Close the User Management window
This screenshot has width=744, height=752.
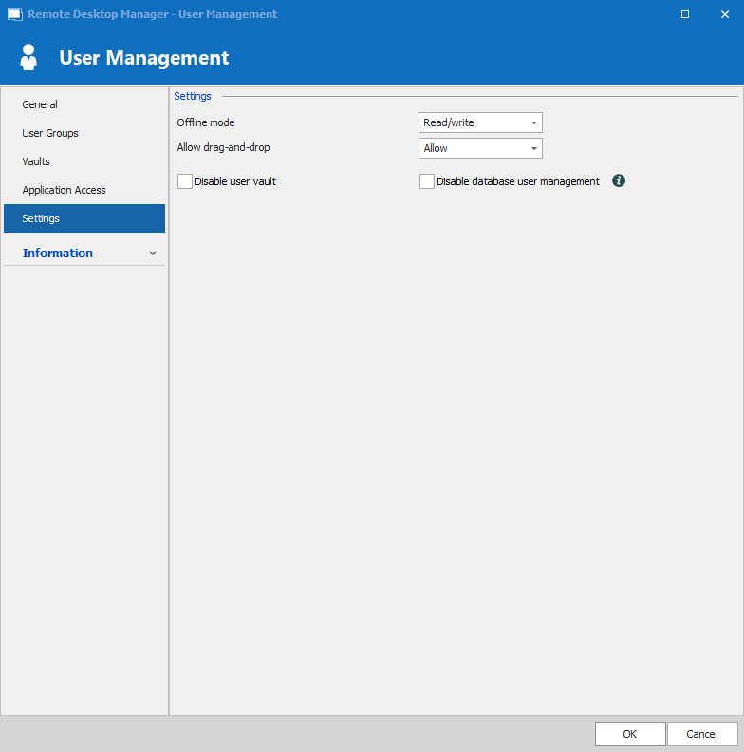pos(725,14)
